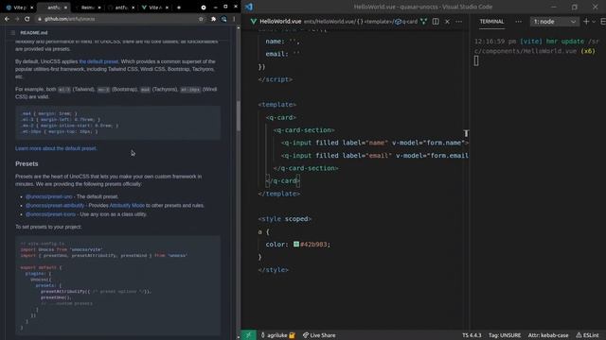Open the @unocss/preset-uno link

click(x=48, y=196)
